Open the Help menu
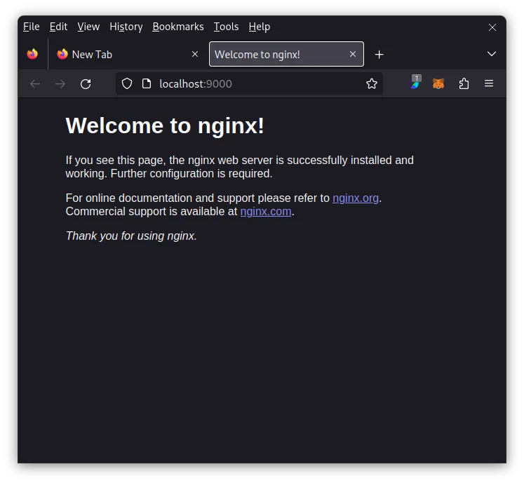The image size is (524, 483). [260, 27]
